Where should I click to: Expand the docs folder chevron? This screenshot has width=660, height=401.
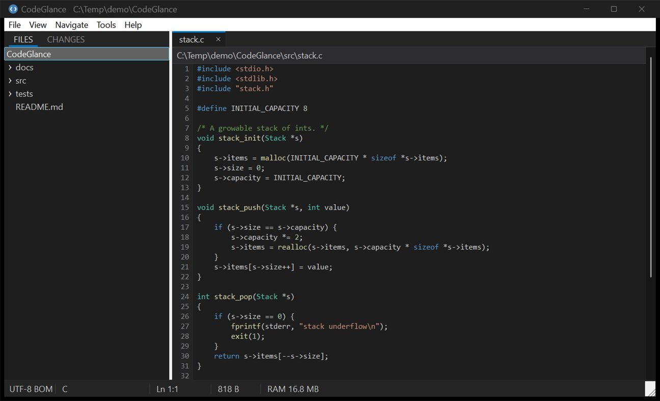point(10,67)
